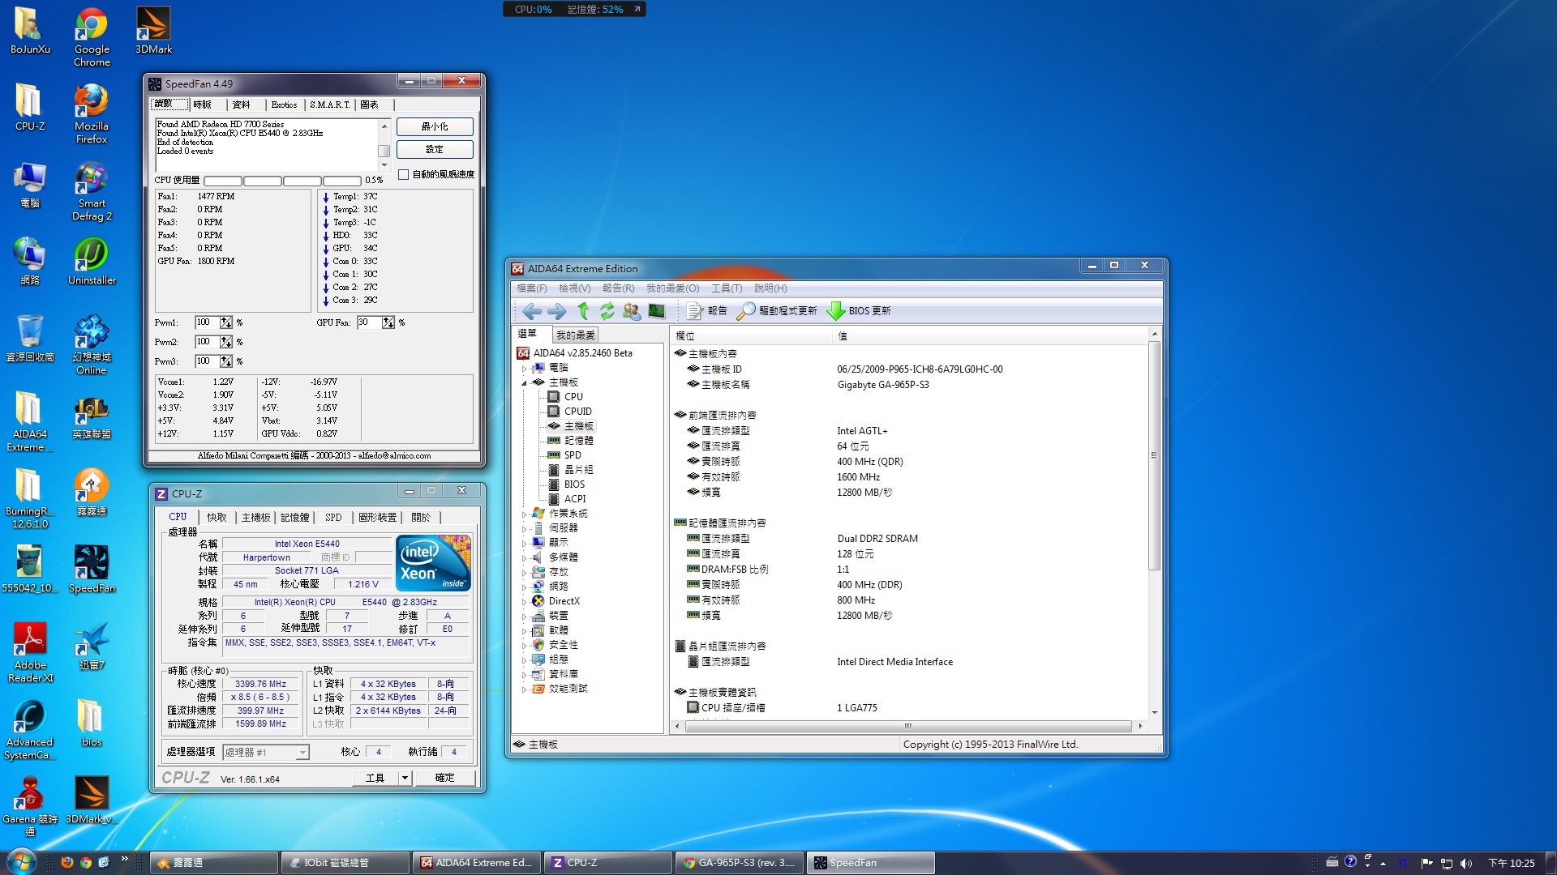
Task: Open CPU-Z 工具 dropdown arrow
Action: (405, 778)
